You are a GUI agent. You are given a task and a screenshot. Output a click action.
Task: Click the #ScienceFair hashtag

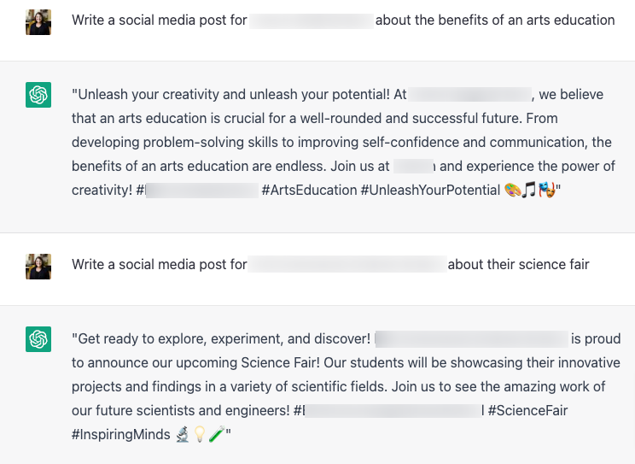click(527, 411)
